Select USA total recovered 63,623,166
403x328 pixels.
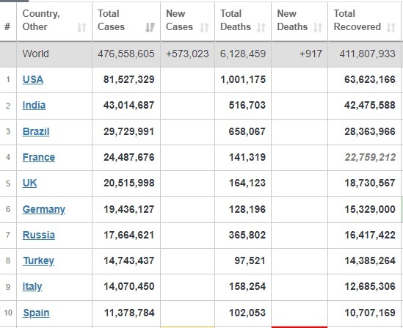tap(370, 80)
